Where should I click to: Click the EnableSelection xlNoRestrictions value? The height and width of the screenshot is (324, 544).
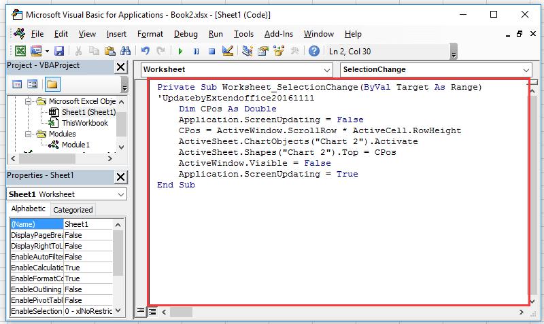[x=88, y=311]
